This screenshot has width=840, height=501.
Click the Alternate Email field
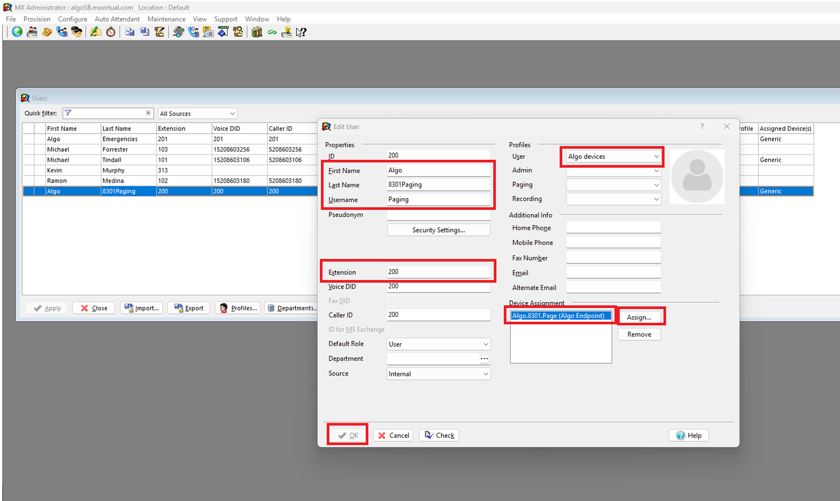(613, 287)
